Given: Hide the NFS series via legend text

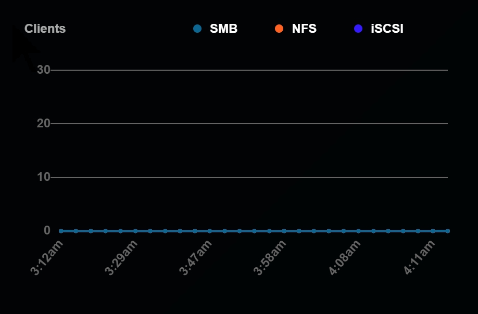Looking at the screenshot, I should click(x=304, y=29).
